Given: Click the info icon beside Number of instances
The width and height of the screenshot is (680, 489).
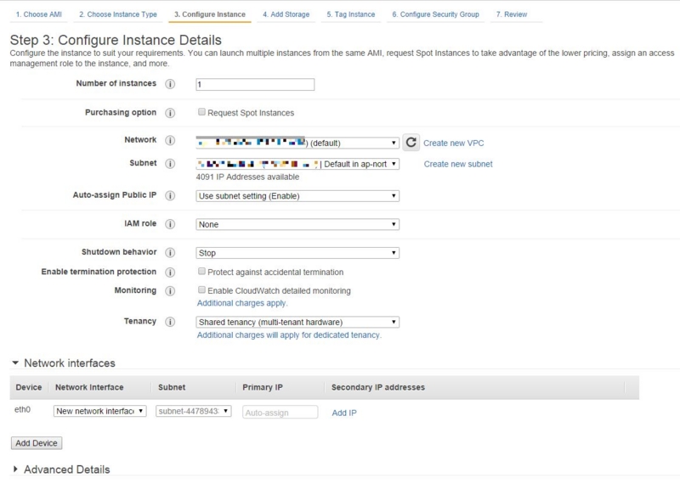Looking at the screenshot, I should (170, 85).
